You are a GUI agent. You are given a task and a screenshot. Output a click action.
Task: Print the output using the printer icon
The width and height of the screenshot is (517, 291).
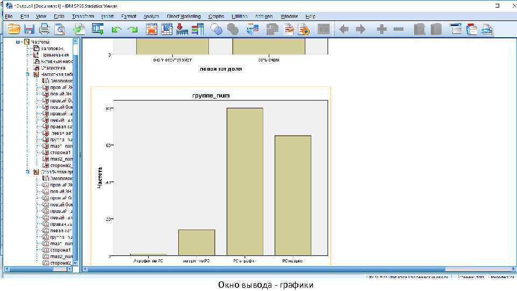pos(44,29)
